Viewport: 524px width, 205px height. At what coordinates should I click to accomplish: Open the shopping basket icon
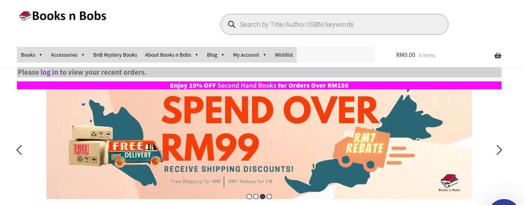pyautogui.click(x=498, y=55)
